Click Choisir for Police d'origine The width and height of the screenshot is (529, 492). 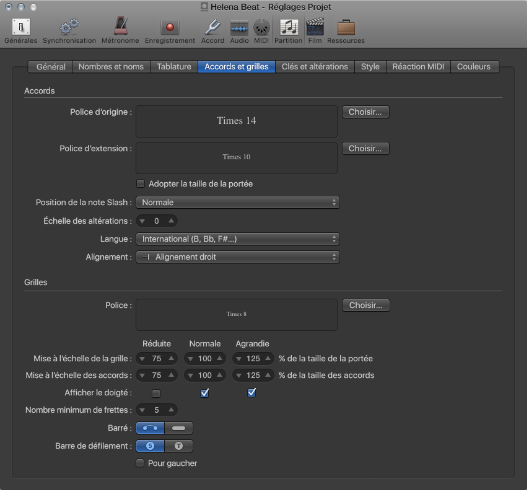click(365, 113)
